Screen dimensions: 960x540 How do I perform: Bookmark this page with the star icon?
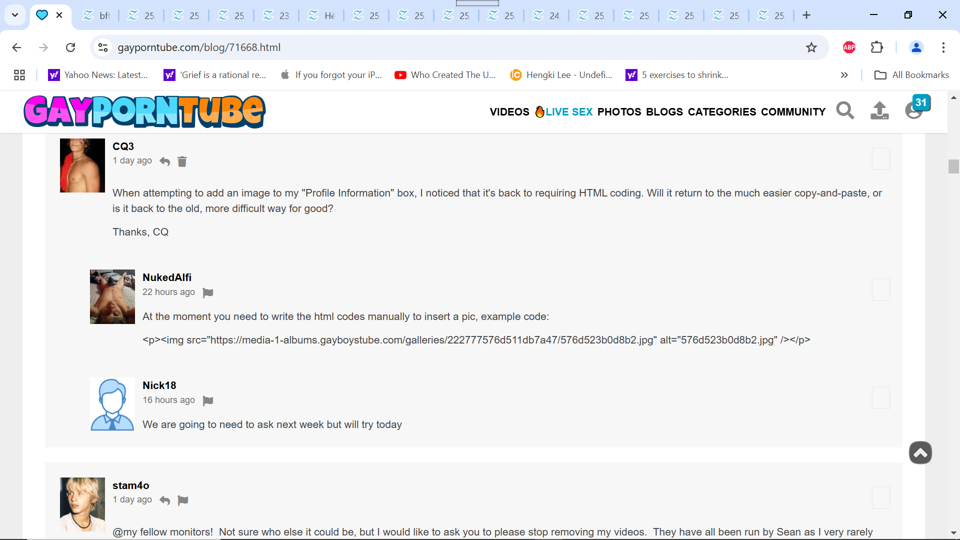[x=811, y=47]
